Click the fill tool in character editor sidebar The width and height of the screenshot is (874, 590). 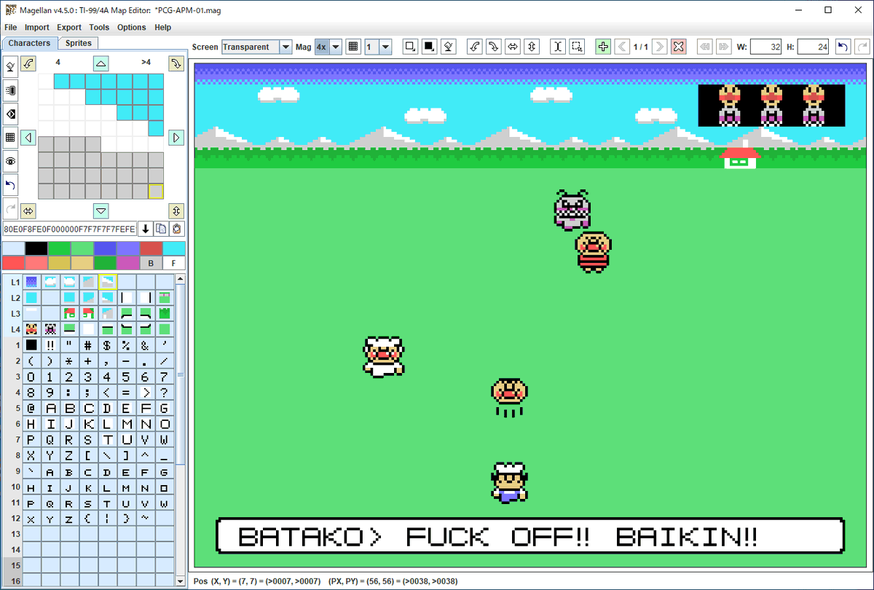click(x=11, y=67)
